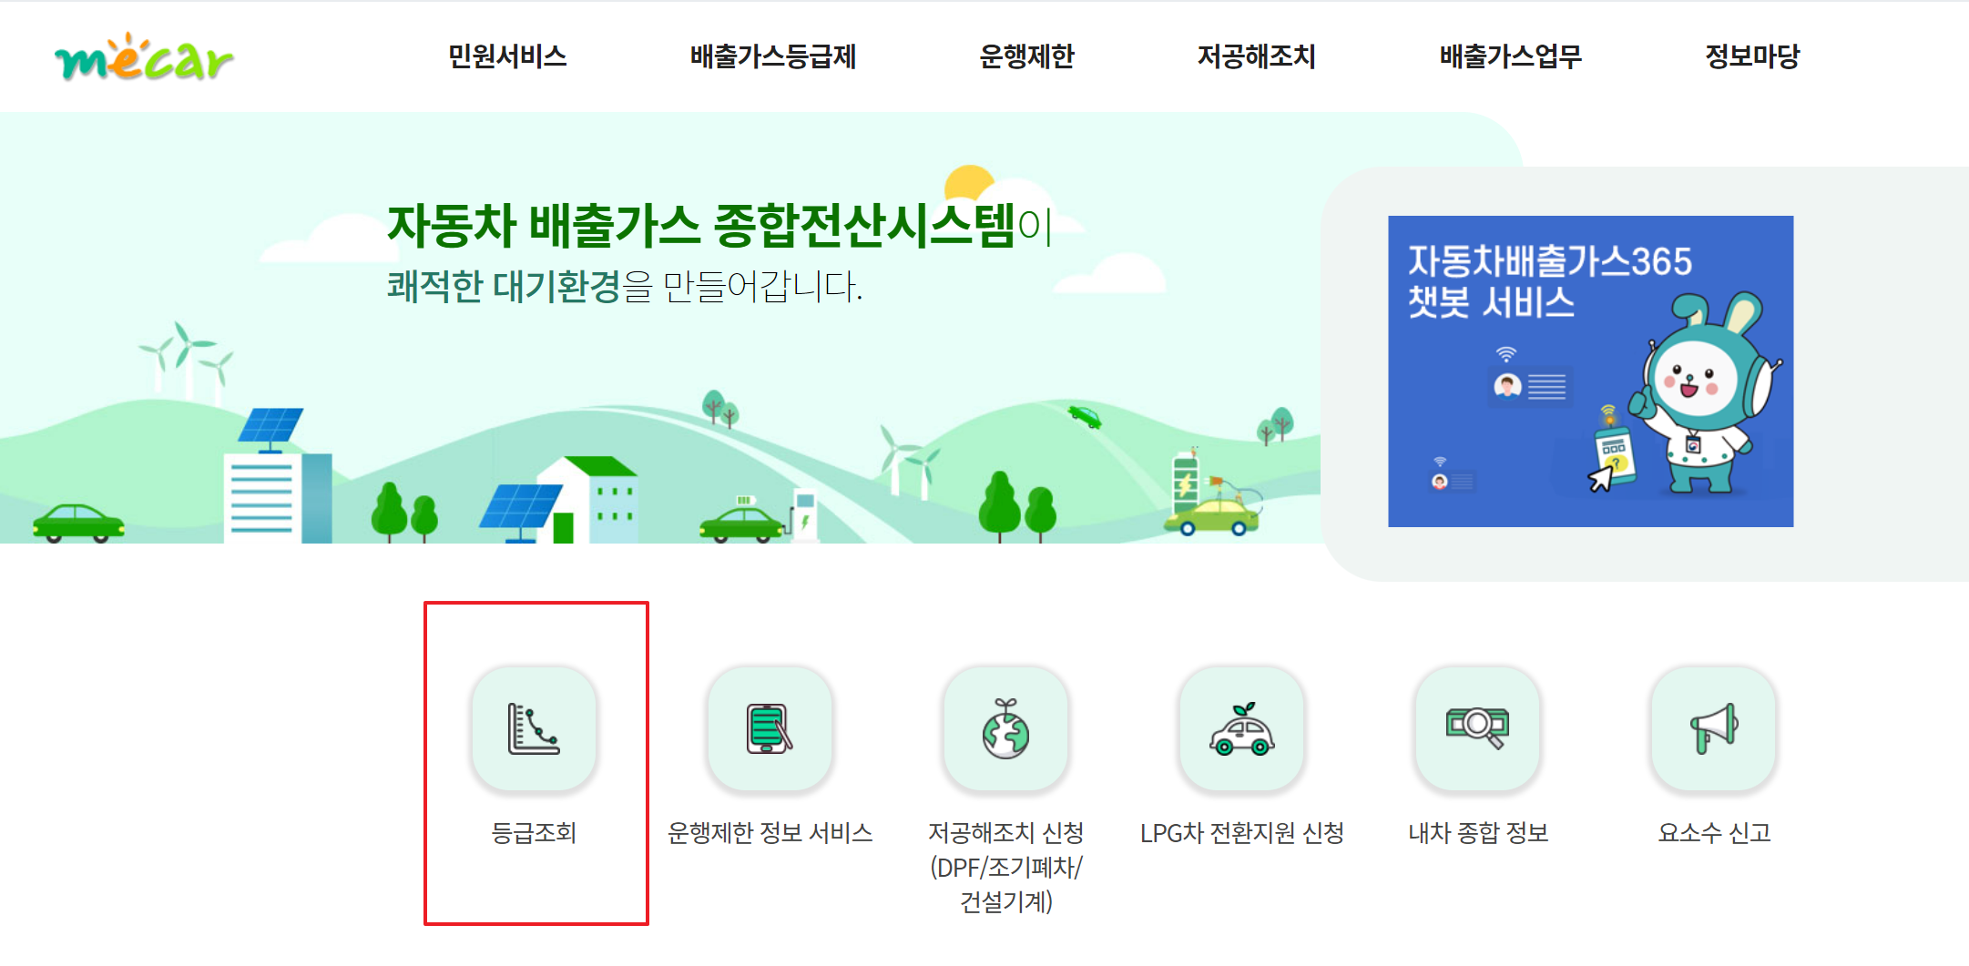The width and height of the screenshot is (1969, 966).
Task: Open the 민원서비스 menu
Action: pos(507,56)
